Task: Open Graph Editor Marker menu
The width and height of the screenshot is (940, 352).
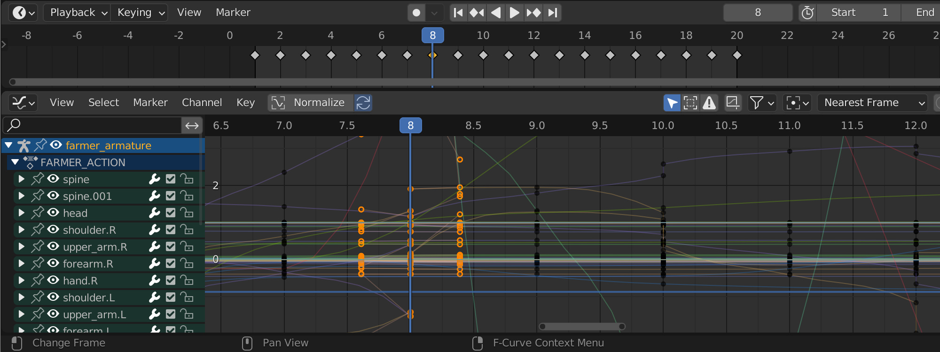Action: 150,103
